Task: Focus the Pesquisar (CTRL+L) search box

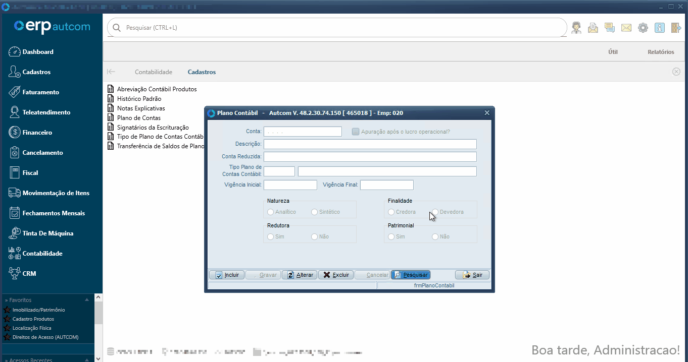Action: pyautogui.click(x=337, y=28)
